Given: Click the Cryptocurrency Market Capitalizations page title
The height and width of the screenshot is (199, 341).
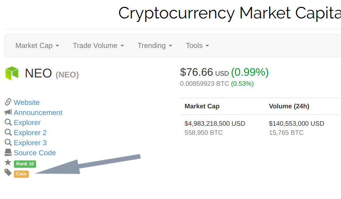Looking at the screenshot, I should coord(229,13).
